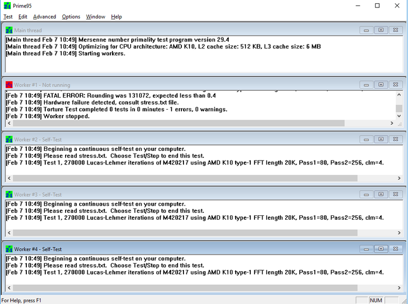
Task: Open the Window menu
Action: tap(95, 17)
